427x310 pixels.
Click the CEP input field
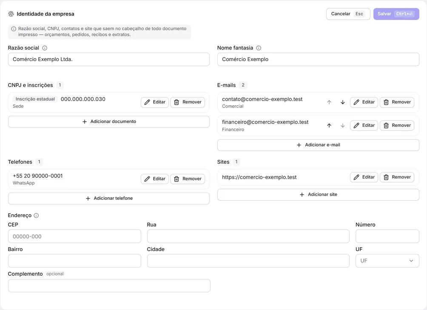74,236
